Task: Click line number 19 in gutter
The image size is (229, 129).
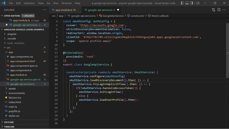Action: 56,80
